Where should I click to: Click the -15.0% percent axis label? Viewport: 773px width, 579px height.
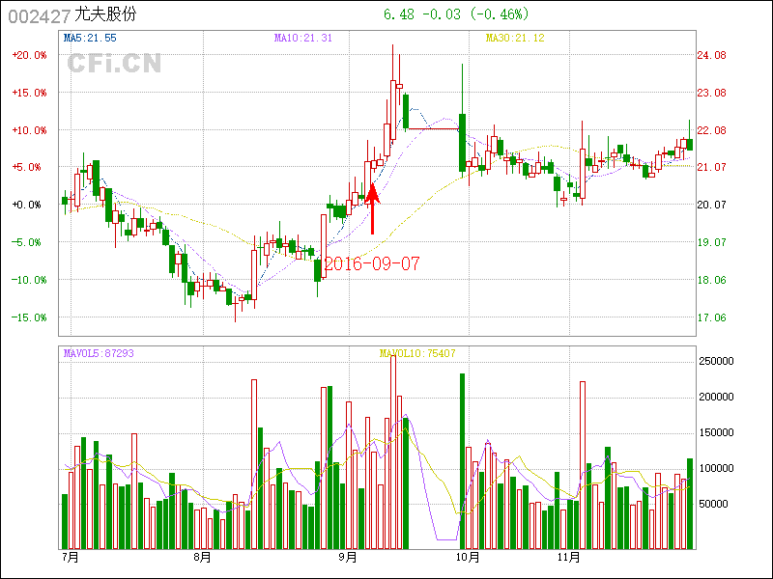(29, 317)
